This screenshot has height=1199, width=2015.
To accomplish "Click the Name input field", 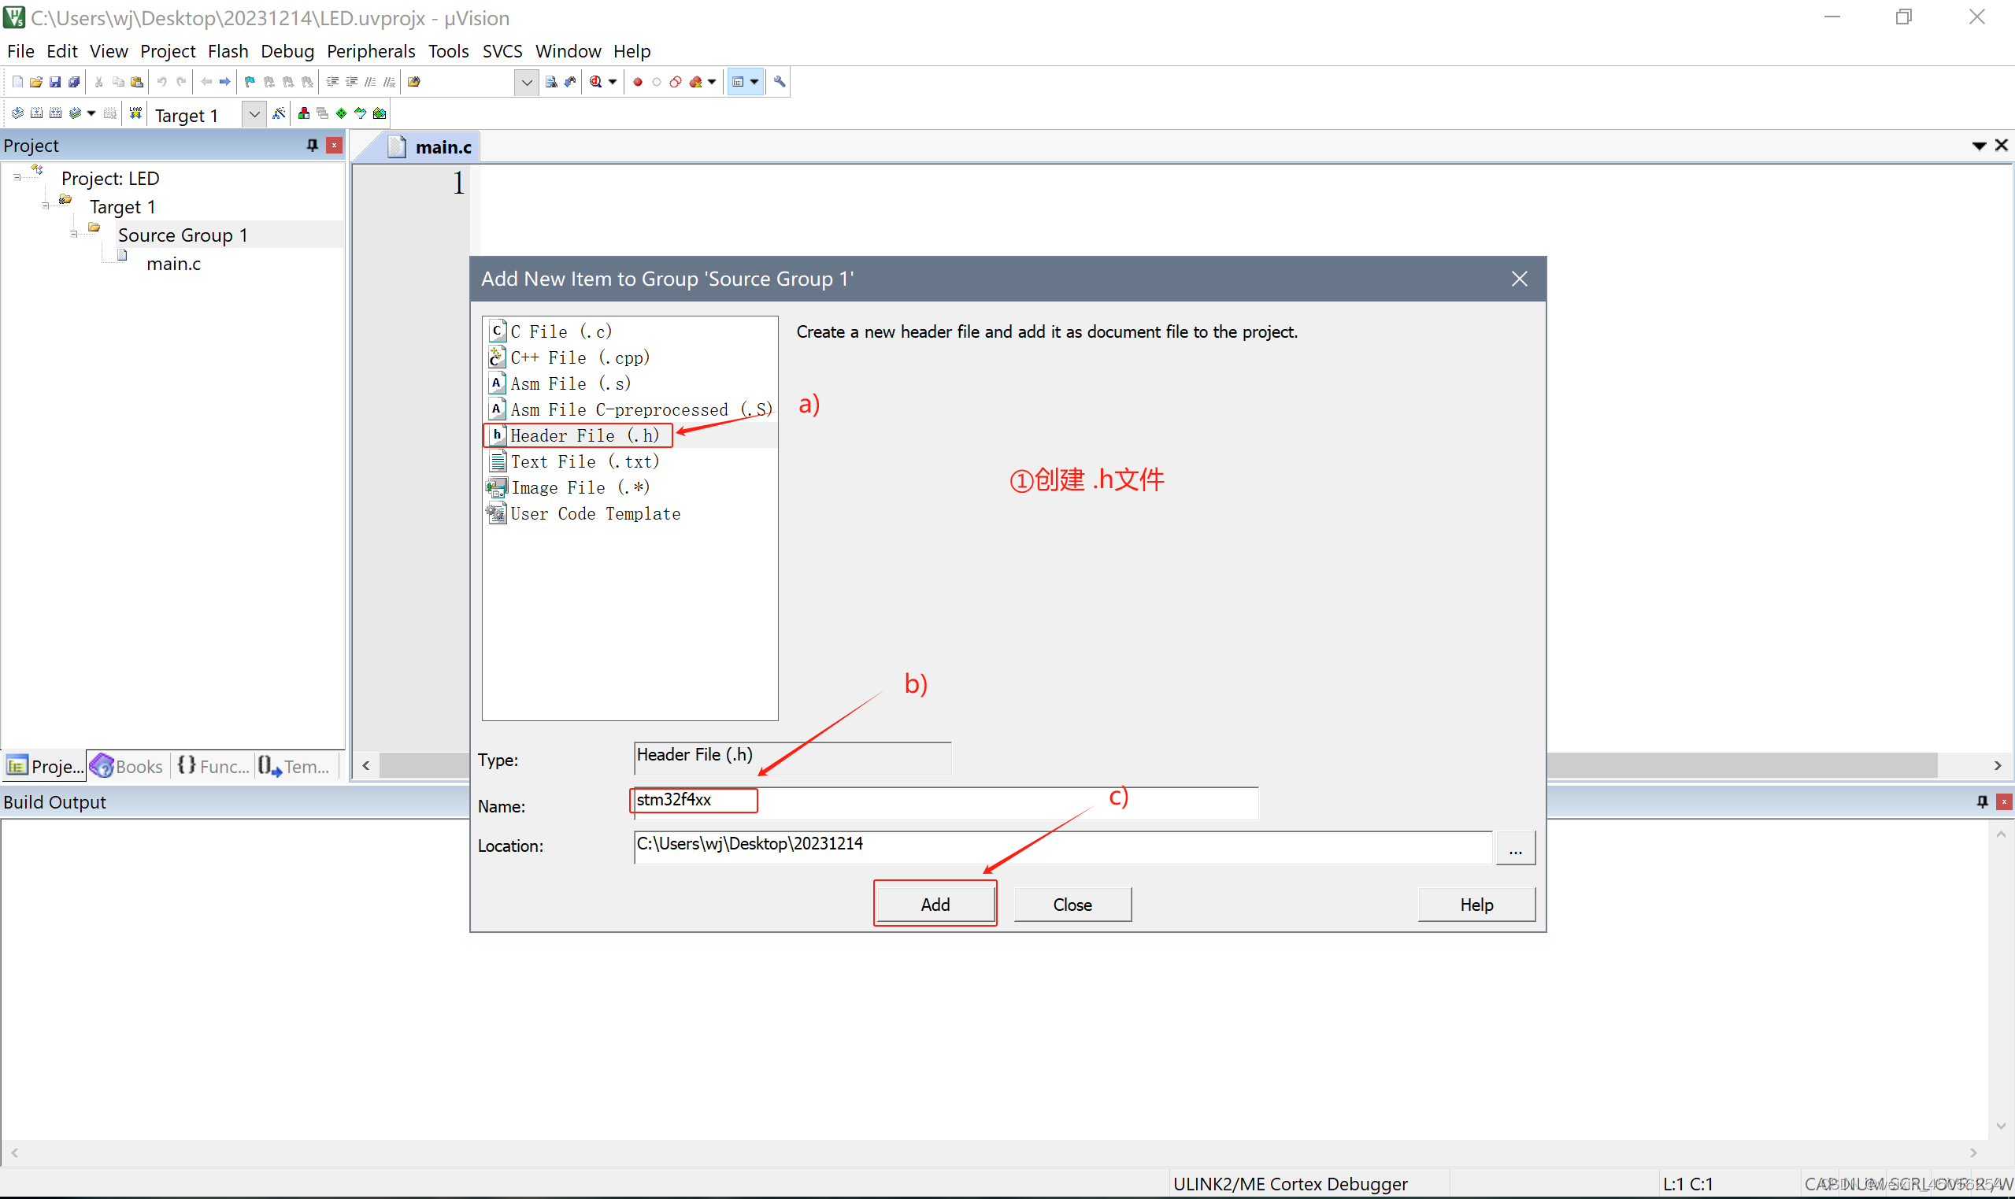I will [945, 802].
